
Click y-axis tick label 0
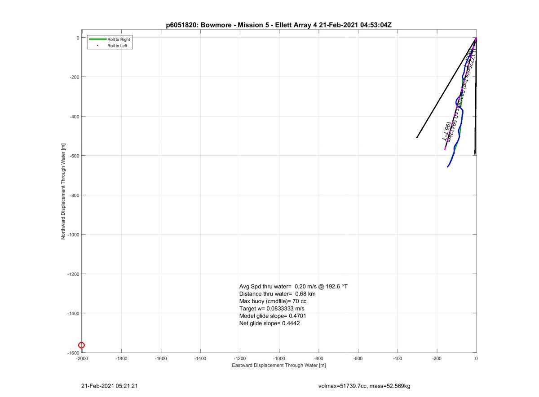(78, 38)
